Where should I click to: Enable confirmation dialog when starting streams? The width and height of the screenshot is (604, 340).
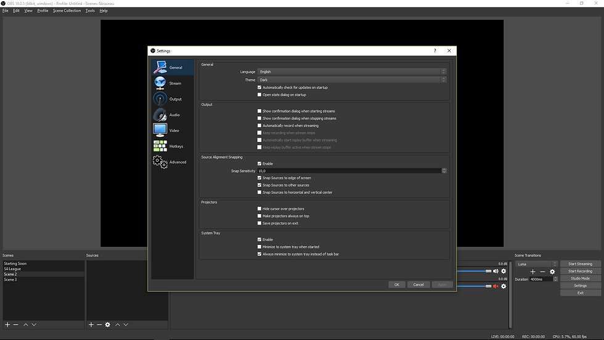coord(259,111)
